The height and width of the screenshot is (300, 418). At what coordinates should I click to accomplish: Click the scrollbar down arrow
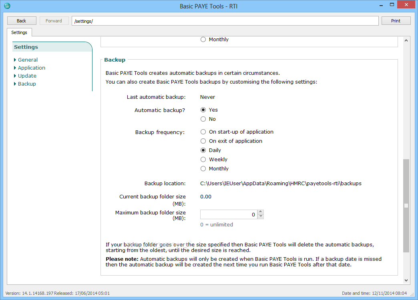[406, 280]
